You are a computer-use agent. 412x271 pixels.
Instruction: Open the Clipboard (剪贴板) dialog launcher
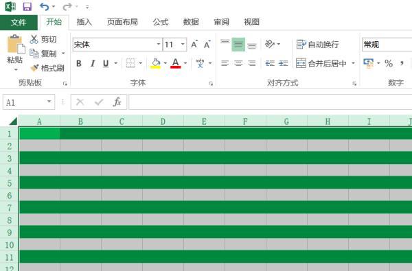pos(65,84)
